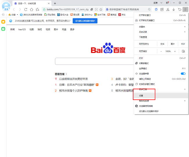Decrease page zoom with minus
Viewport: 189px width, 157px height.
pos(161,51)
